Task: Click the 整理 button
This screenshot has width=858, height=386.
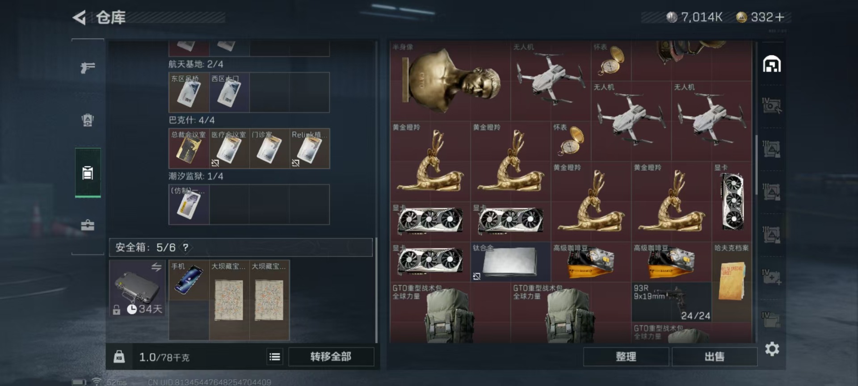Action: pos(626,357)
